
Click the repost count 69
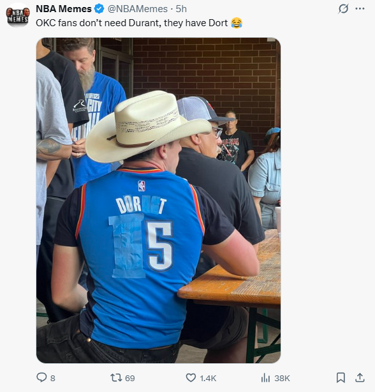(130, 378)
